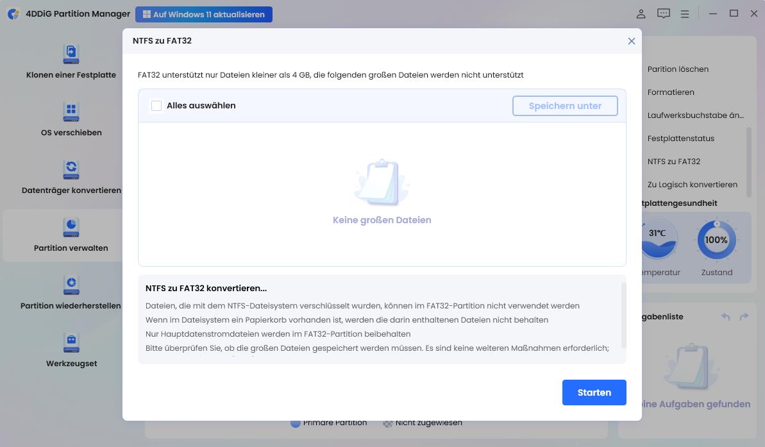
Task: Click the Starten button
Action: pos(594,392)
